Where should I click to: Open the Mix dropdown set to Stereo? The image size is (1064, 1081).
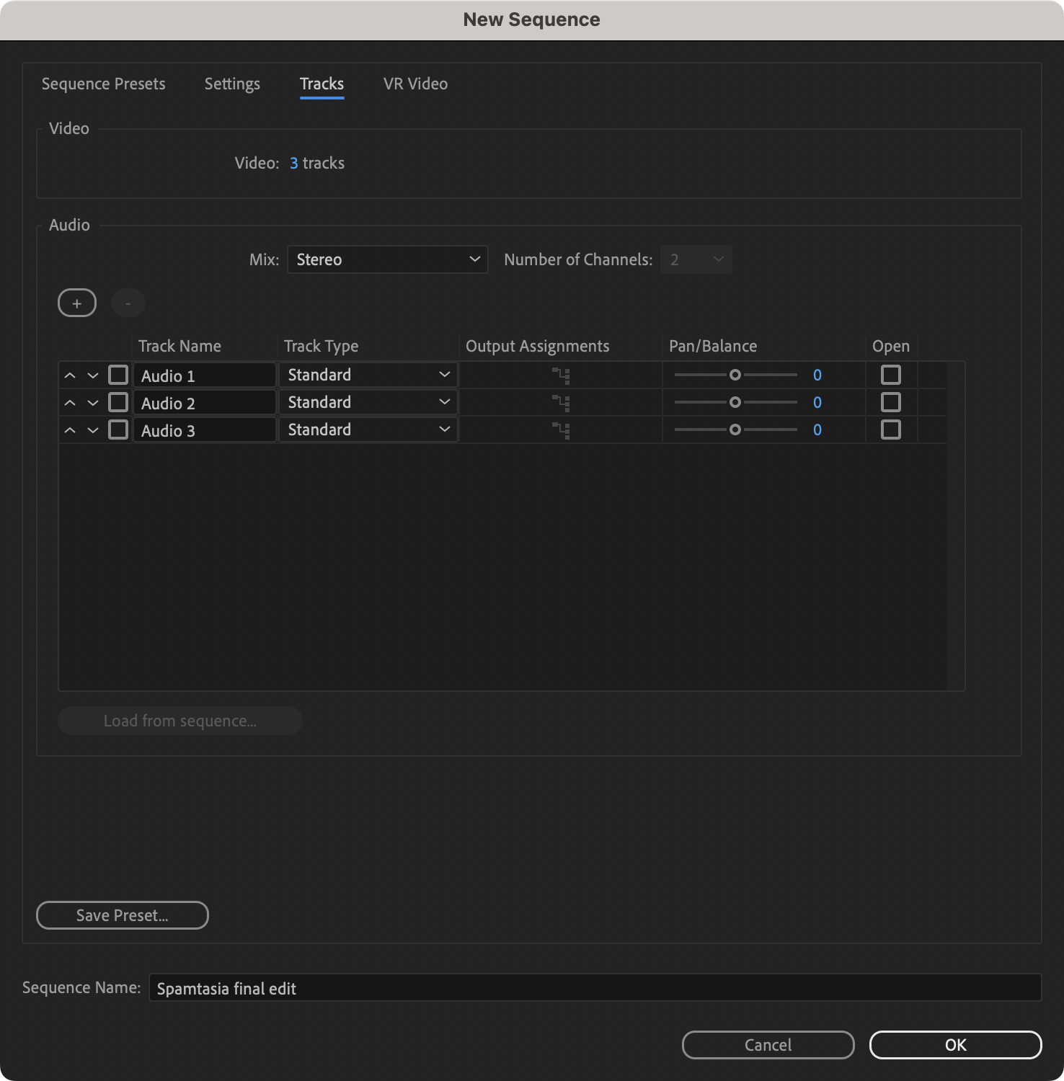(388, 259)
